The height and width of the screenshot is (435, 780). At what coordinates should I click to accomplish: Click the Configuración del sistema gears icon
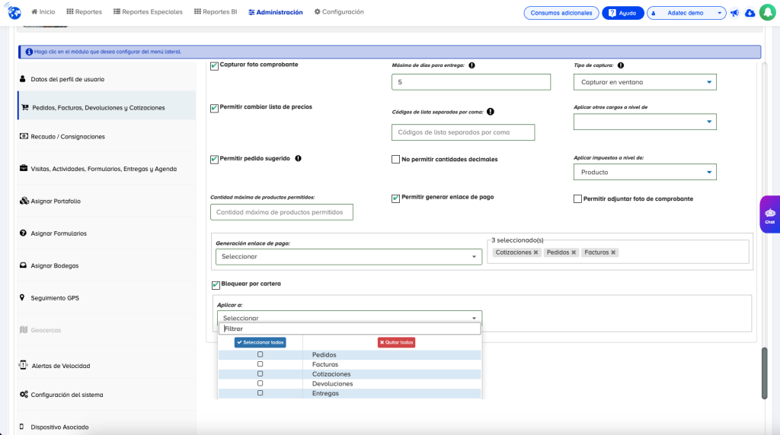[x=24, y=394]
